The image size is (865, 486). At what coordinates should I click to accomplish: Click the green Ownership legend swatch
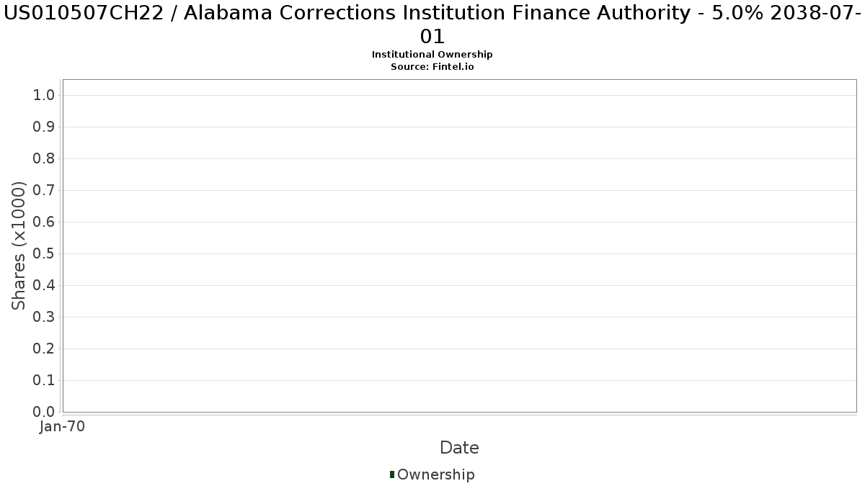(392, 474)
